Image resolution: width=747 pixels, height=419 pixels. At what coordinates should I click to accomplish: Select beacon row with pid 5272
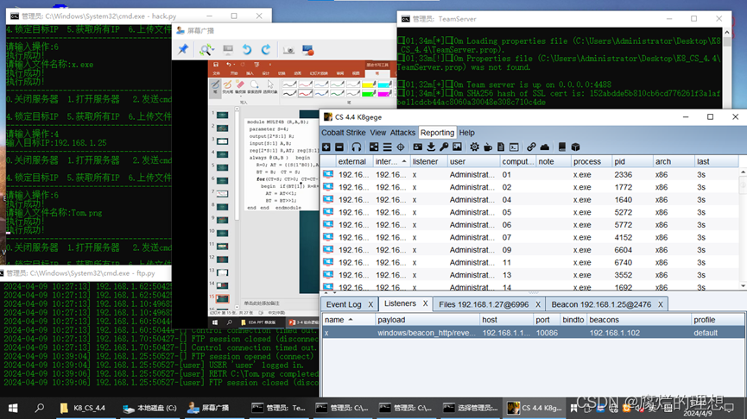click(x=529, y=212)
